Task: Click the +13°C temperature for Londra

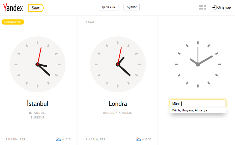Action: click(146, 139)
